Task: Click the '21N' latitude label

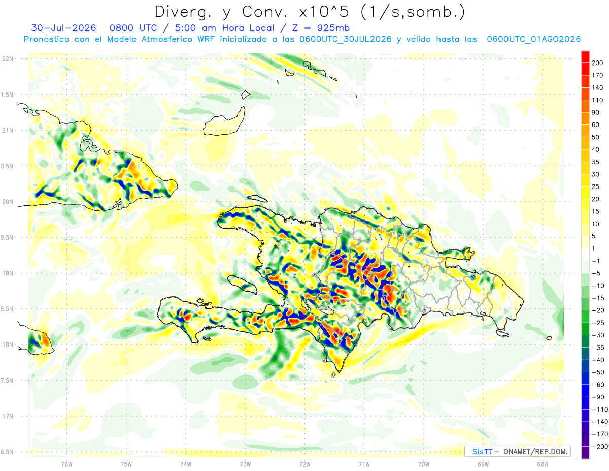Action: pyautogui.click(x=7, y=131)
